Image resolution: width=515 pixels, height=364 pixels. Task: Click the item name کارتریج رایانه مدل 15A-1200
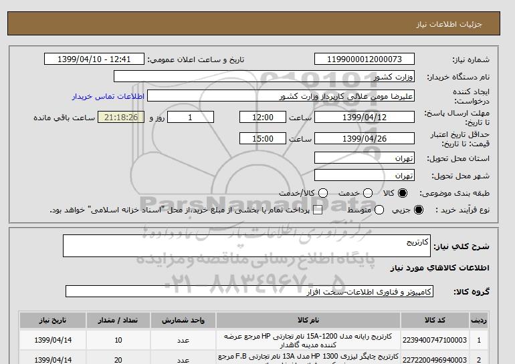(x=308, y=341)
